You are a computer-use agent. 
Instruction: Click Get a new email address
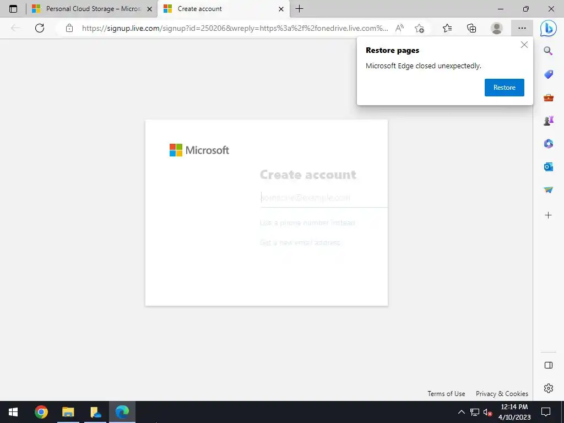[x=300, y=242]
